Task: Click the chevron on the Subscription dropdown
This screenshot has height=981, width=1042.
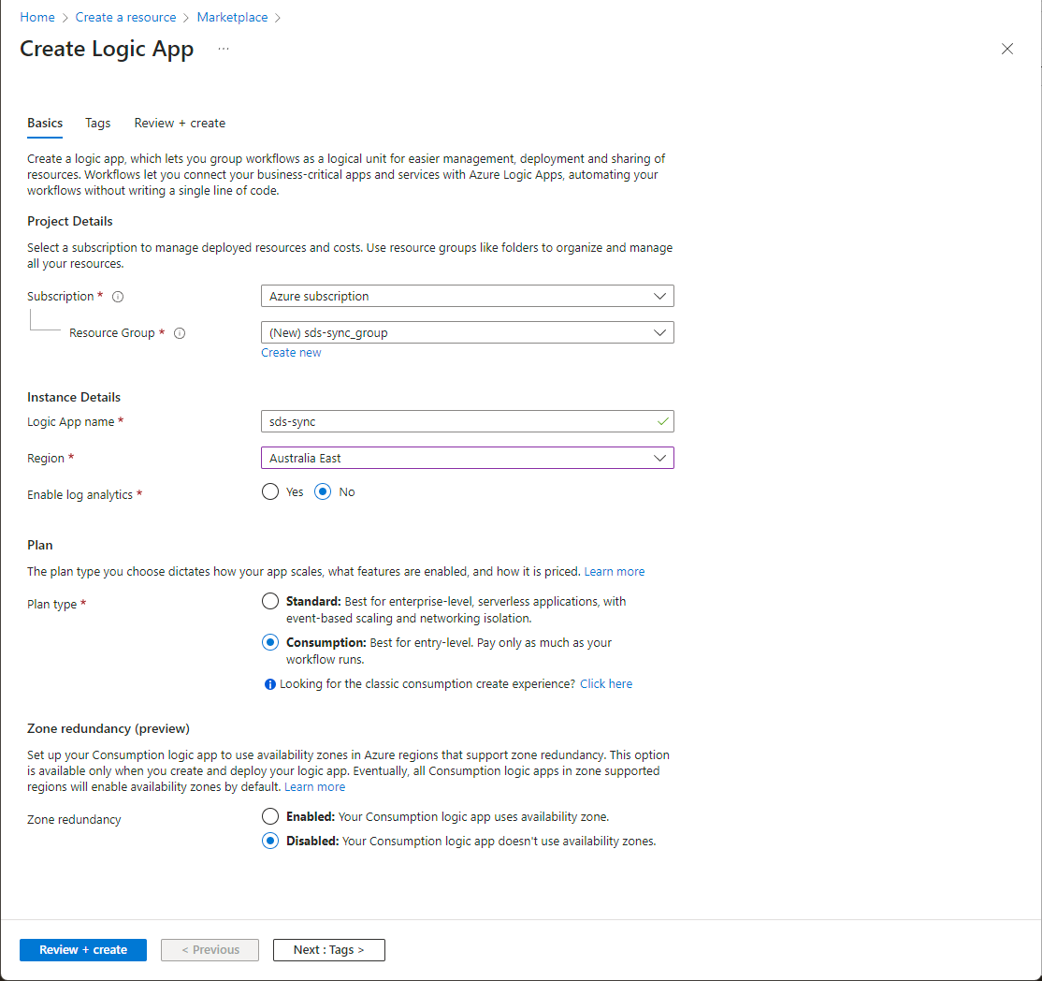Action: pos(661,296)
